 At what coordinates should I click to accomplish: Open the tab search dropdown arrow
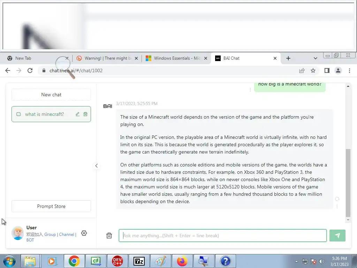click(x=315, y=58)
